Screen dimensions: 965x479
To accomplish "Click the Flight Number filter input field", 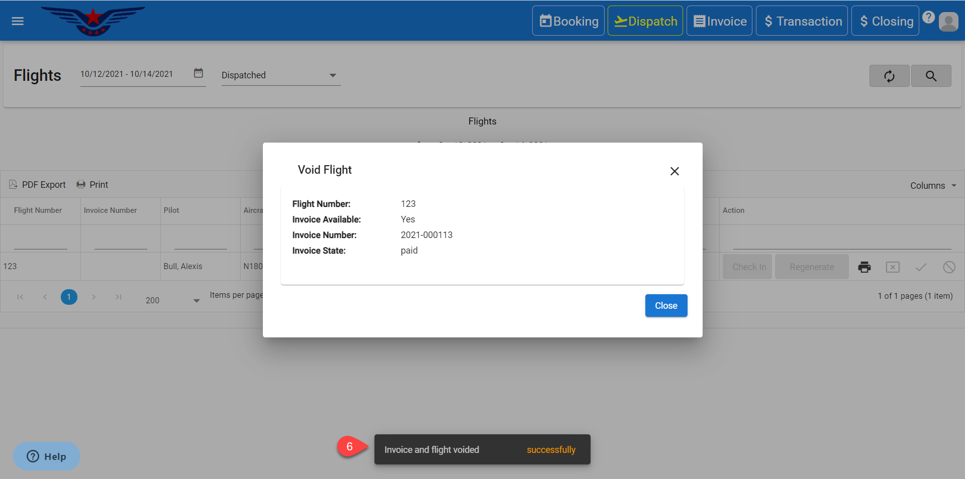I will [x=40, y=242].
